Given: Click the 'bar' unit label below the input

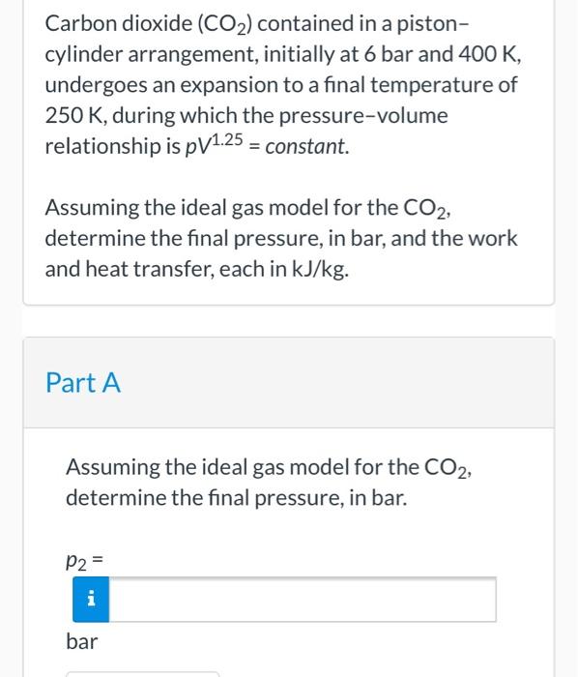Looking at the screenshot, I should (x=82, y=641).
